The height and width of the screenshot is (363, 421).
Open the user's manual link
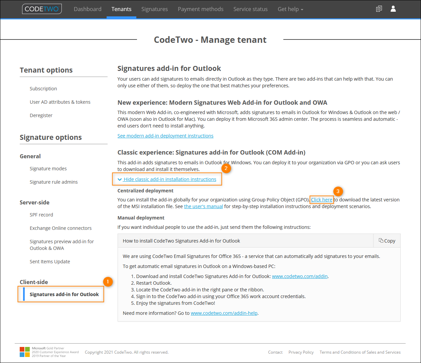[x=203, y=206]
